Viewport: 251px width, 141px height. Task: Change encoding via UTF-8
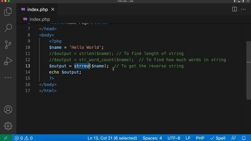pyautogui.click(x=174, y=138)
